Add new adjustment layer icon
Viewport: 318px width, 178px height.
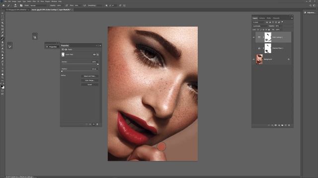[x=279, y=125]
